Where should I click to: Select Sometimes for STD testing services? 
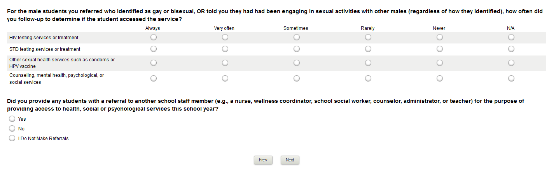(297, 49)
